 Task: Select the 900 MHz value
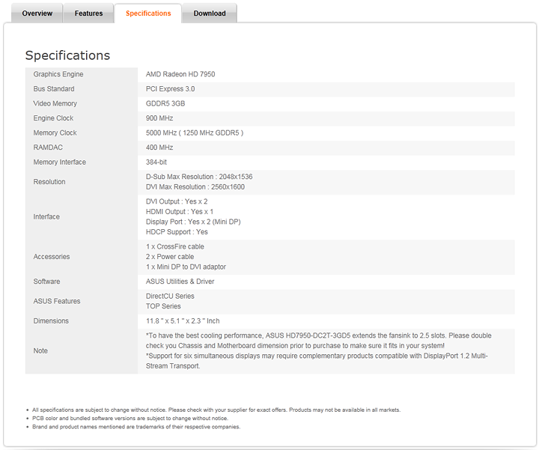tap(159, 118)
